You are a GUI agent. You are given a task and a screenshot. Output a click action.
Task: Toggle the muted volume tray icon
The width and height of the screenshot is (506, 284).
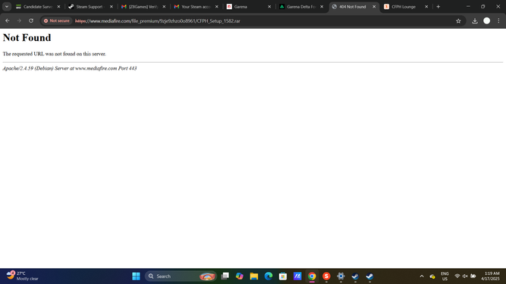click(465, 276)
